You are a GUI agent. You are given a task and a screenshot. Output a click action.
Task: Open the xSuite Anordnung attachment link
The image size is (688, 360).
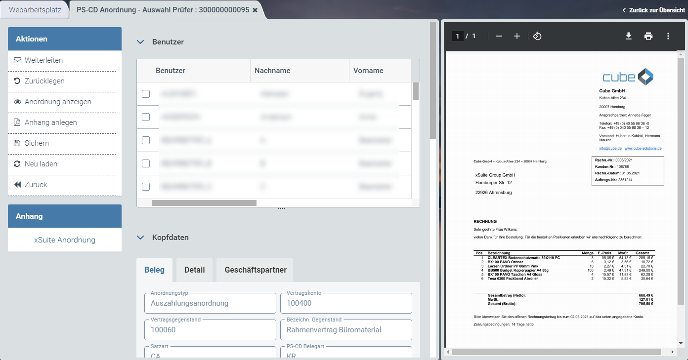click(65, 240)
